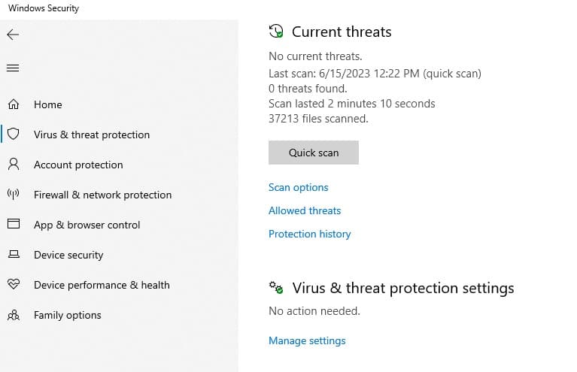View the Allowed threats link

[x=305, y=210]
